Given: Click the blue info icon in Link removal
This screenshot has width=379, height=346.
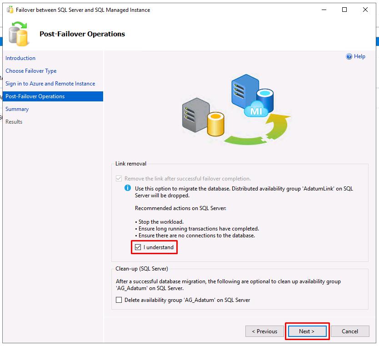Looking at the screenshot, I should pos(128,188).
